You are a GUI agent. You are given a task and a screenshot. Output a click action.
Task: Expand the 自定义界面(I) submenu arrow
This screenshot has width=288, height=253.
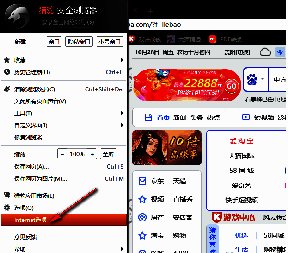[122, 125]
